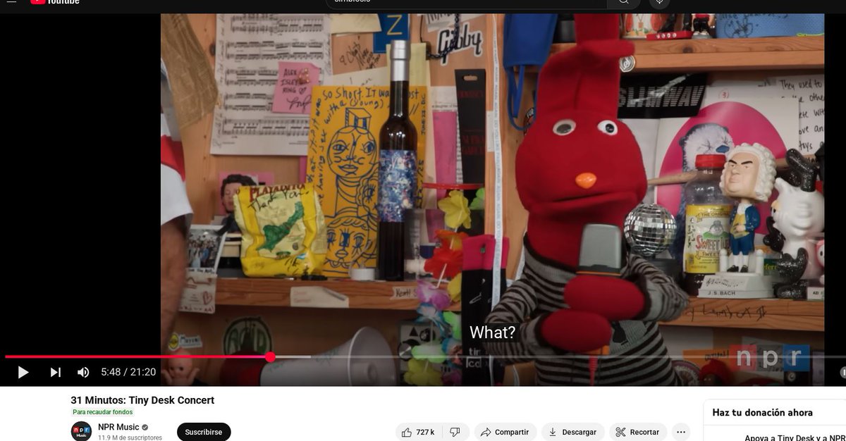This screenshot has height=441, width=846.
Task: Like the video with 727 k likes
Action: point(419,432)
